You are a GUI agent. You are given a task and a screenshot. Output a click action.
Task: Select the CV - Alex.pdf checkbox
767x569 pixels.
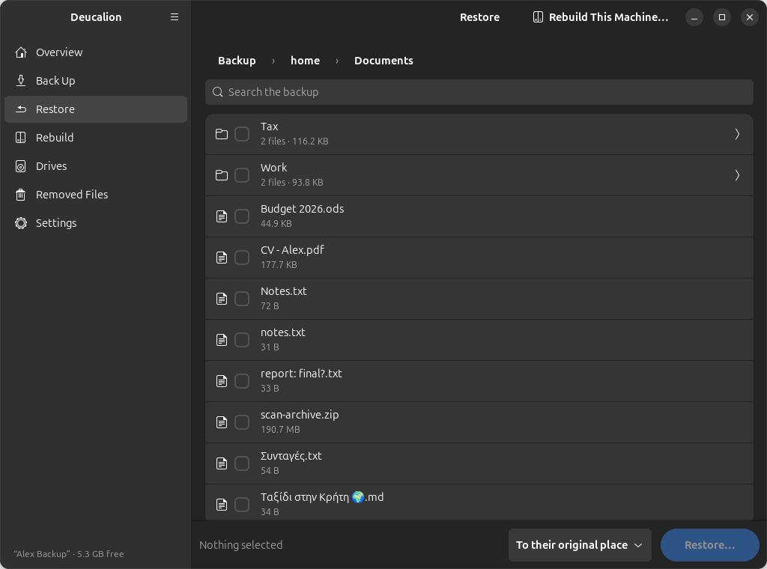pos(242,258)
